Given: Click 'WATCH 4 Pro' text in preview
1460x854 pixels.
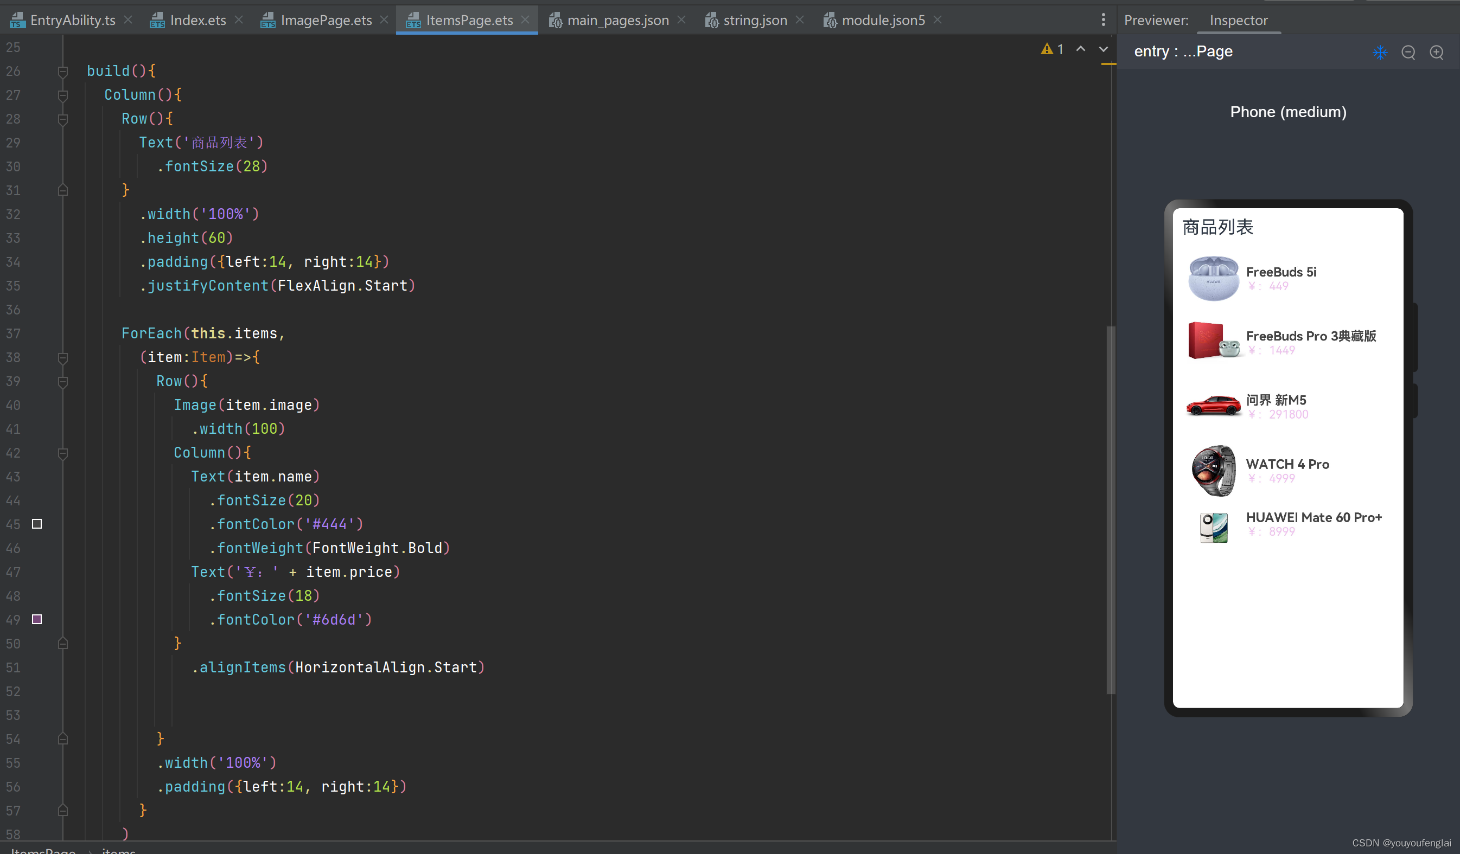Looking at the screenshot, I should pyautogui.click(x=1287, y=464).
